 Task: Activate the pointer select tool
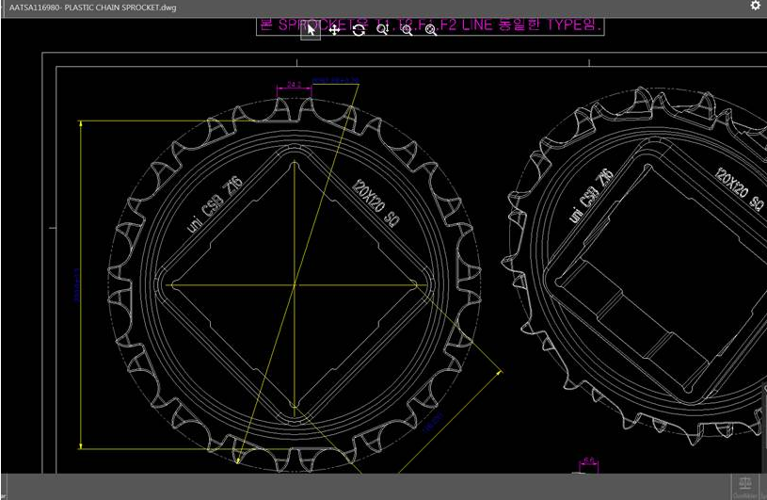(x=311, y=30)
